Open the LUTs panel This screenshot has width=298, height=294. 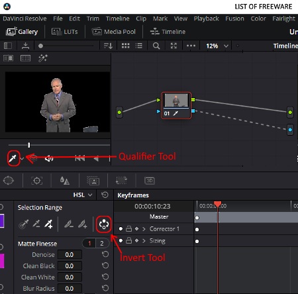click(x=64, y=32)
